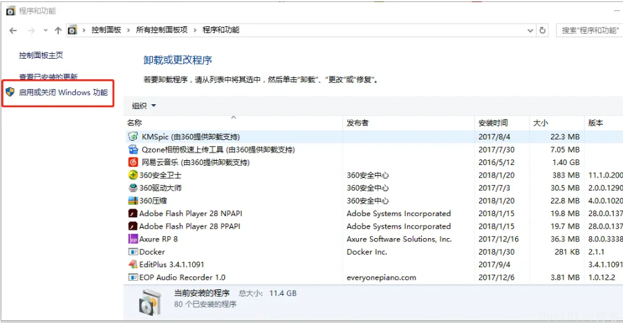Click 控制面板 breadcrumb
The image size is (623, 323).
[x=106, y=30]
